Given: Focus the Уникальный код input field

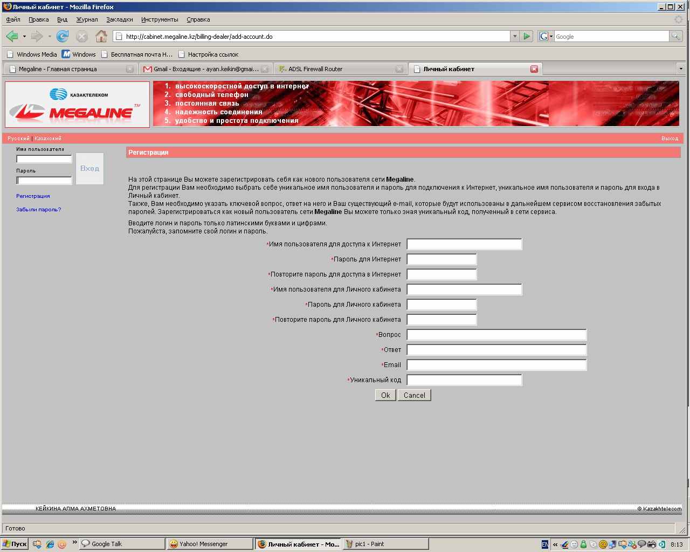Looking at the screenshot, I should coord(464,380).
